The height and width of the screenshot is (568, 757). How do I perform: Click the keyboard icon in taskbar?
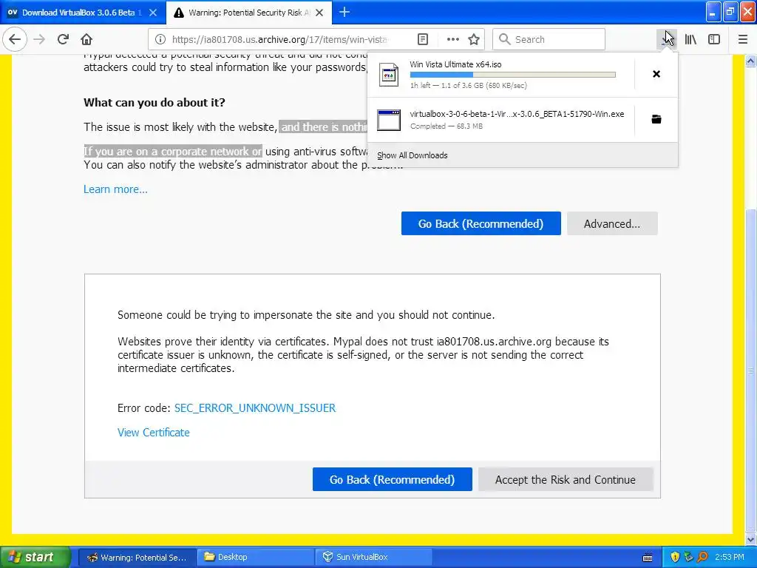(648, 558)
